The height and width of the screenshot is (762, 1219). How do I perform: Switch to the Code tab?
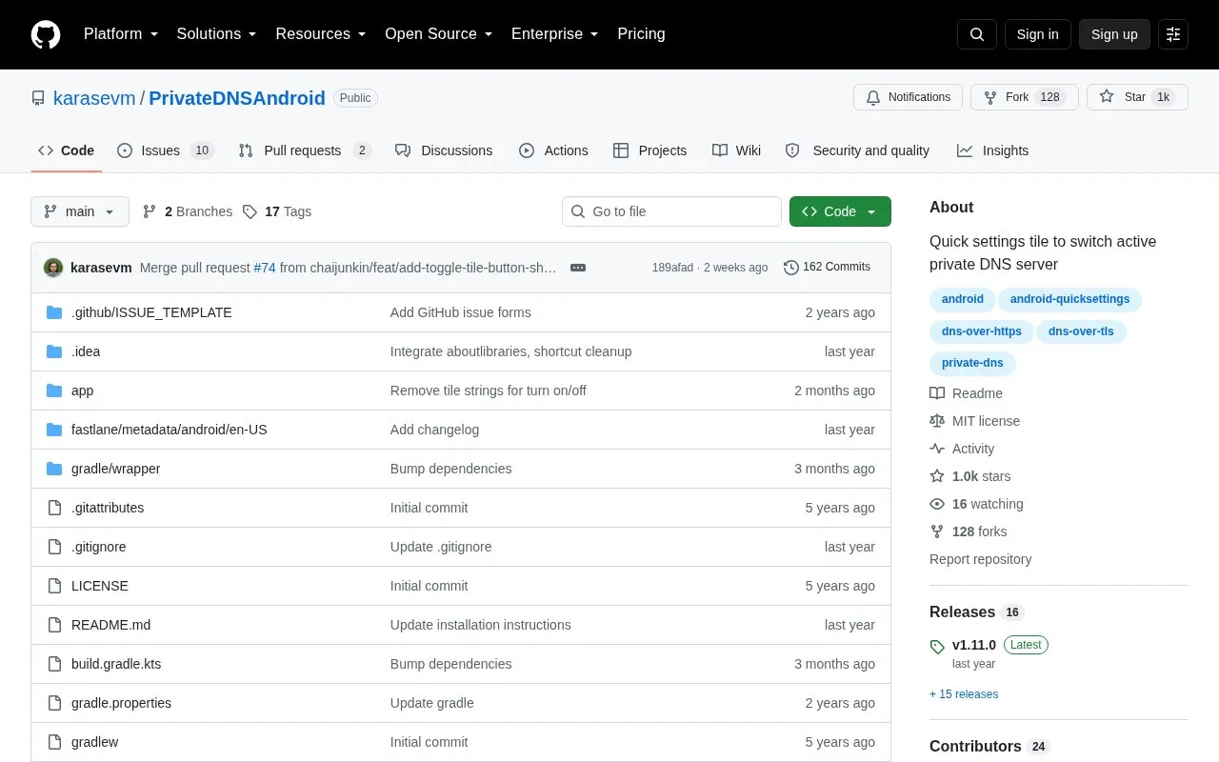pos(67,150)
